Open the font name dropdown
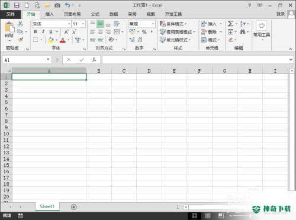Screen dimensions: 296x220 coord(69,24)
